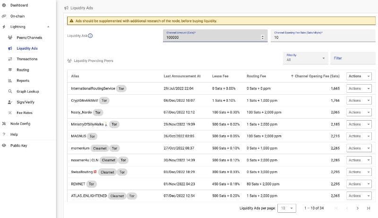This screenshot has width=378, height=218.
Task: Open Actions for momentum row
Action: [359, 148]
